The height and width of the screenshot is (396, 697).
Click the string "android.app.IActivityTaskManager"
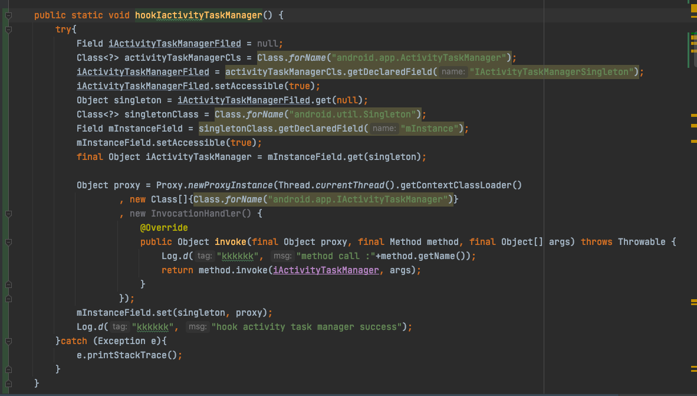pos(358,199)
